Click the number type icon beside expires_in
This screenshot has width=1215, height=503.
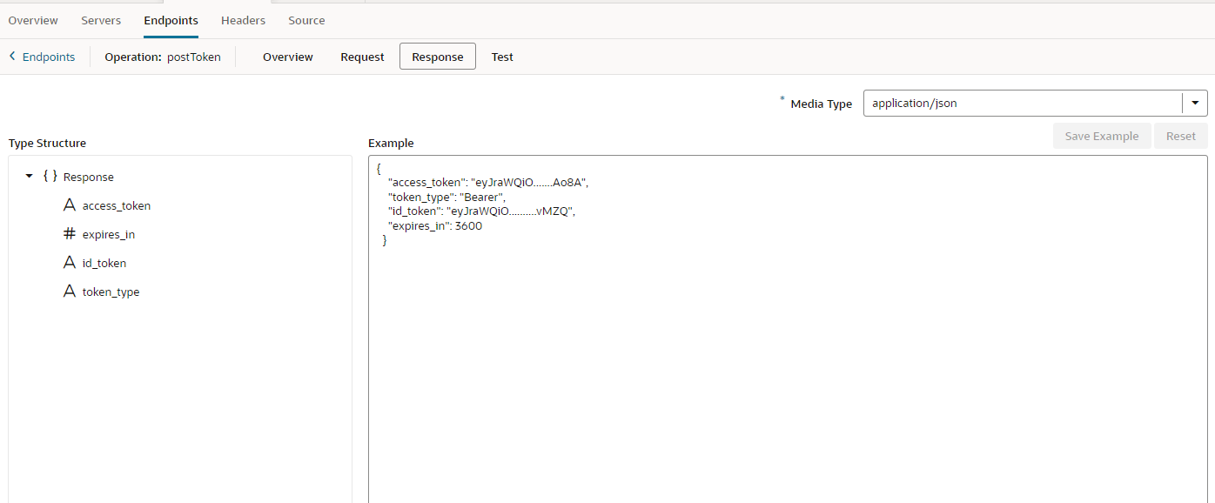(70, 234)
